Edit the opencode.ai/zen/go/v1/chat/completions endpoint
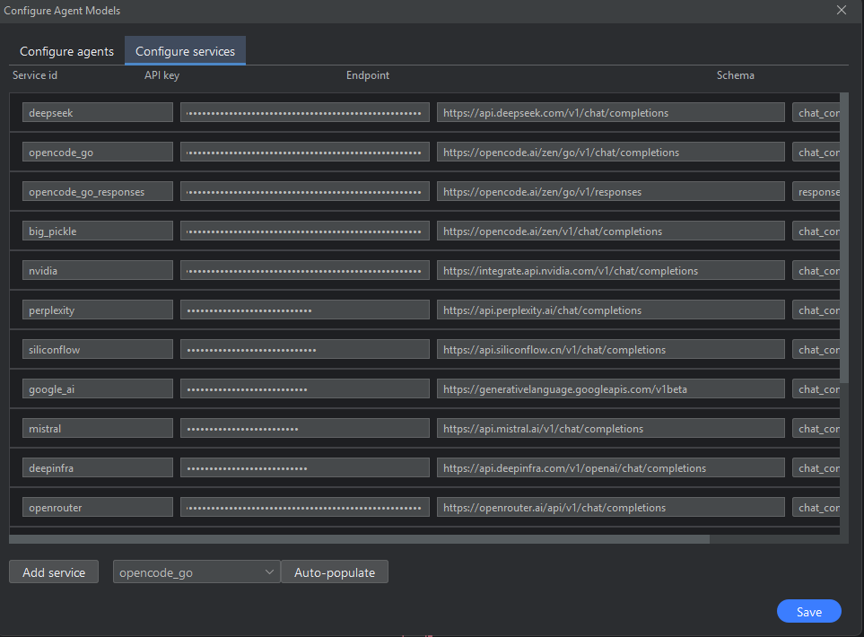Image resolution: width=864 pixels, height=637 pixels. click(610, 153)
